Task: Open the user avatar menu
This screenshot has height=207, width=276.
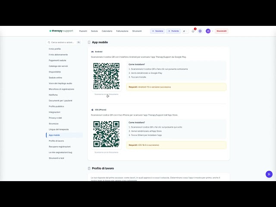Action: 208,31
